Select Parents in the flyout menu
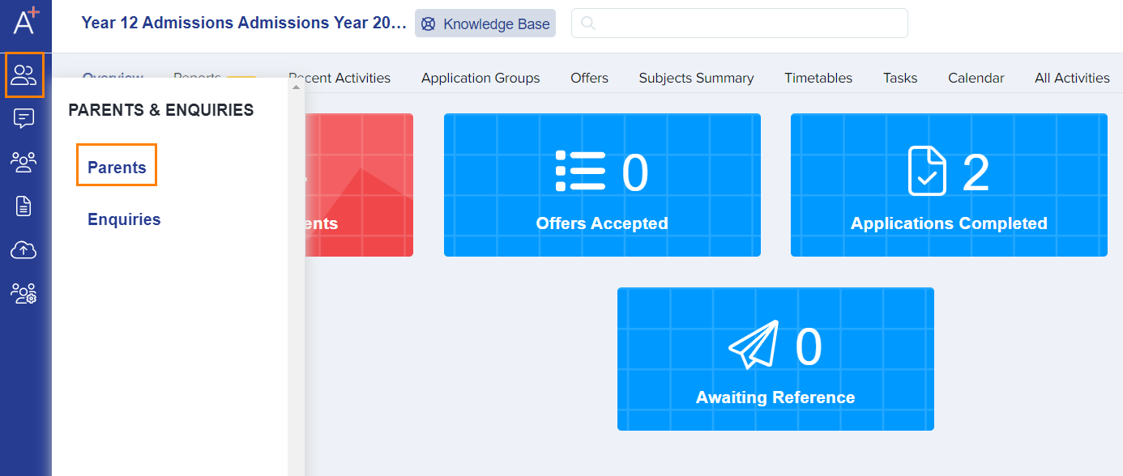The width and height of the screenshot is (1123, 476). click(x=117, y=168)
